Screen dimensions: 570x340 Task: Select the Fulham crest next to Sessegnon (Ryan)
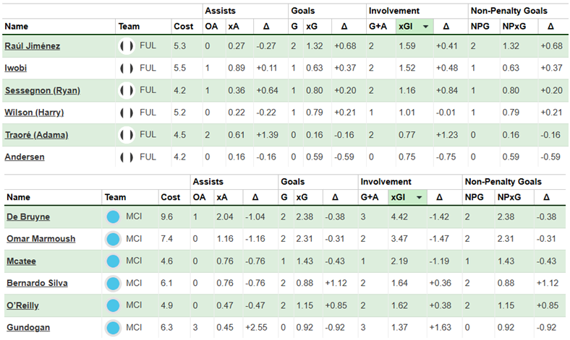127,90
